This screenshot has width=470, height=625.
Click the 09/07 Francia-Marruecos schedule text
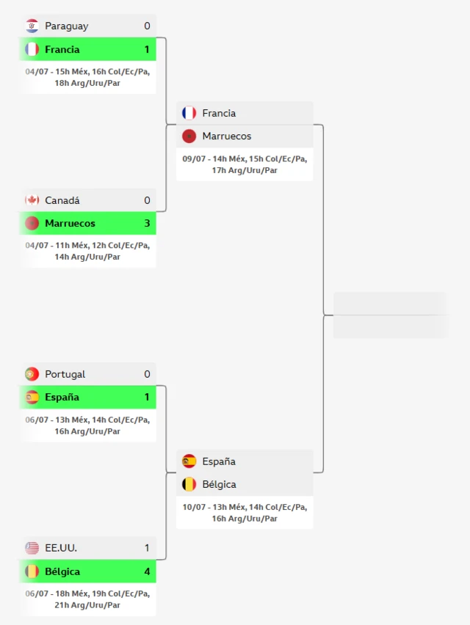coord(245,164)
